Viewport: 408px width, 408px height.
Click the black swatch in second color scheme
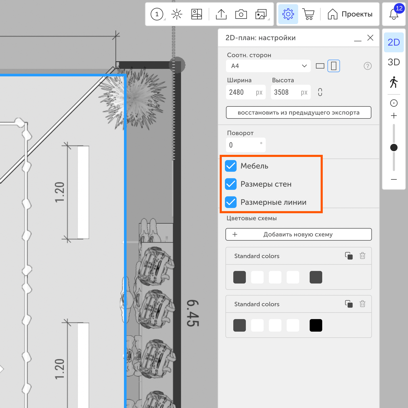point(316,325)
